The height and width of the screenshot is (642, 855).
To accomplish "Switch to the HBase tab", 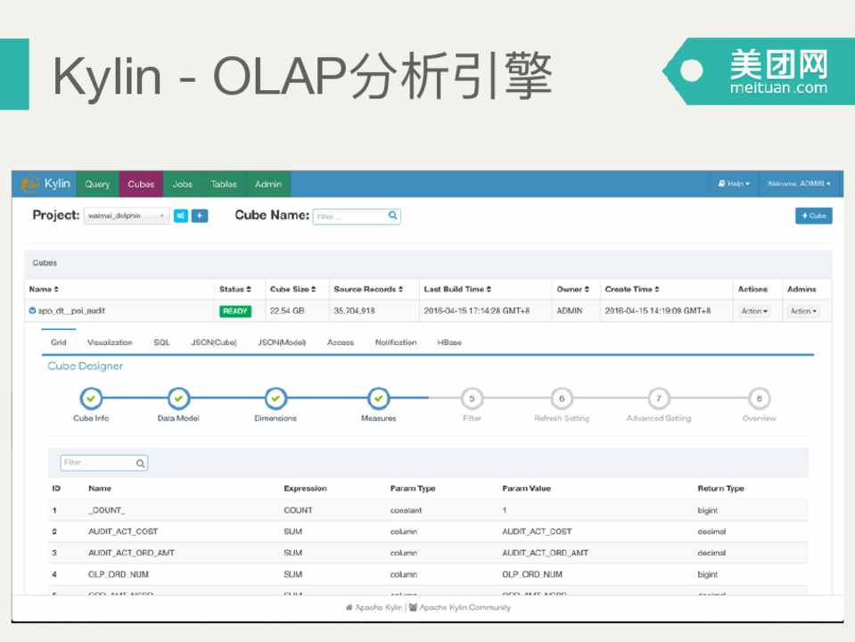I will point(449,342).
